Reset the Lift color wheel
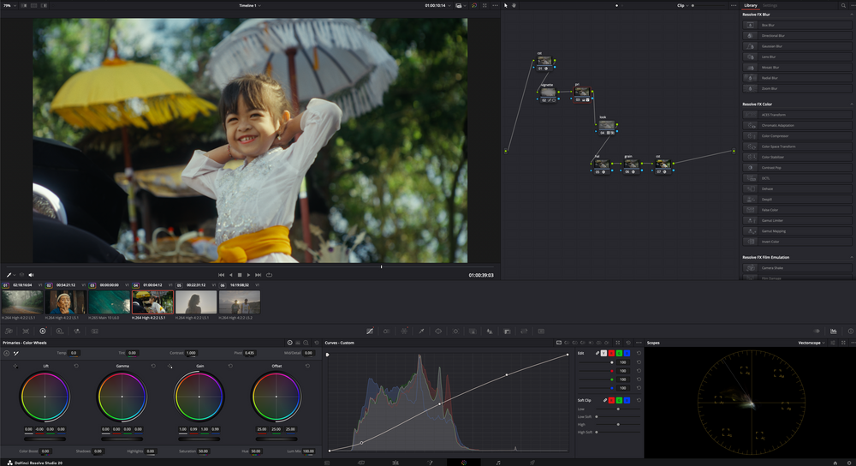 [x=76, y=366]
